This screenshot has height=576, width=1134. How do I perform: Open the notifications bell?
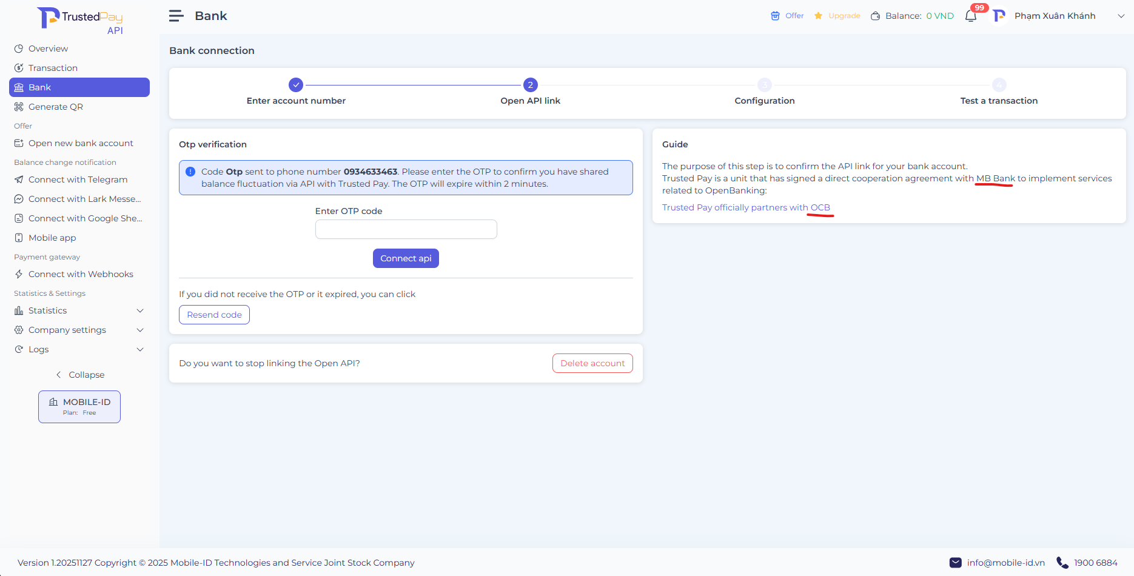(970, 16)
